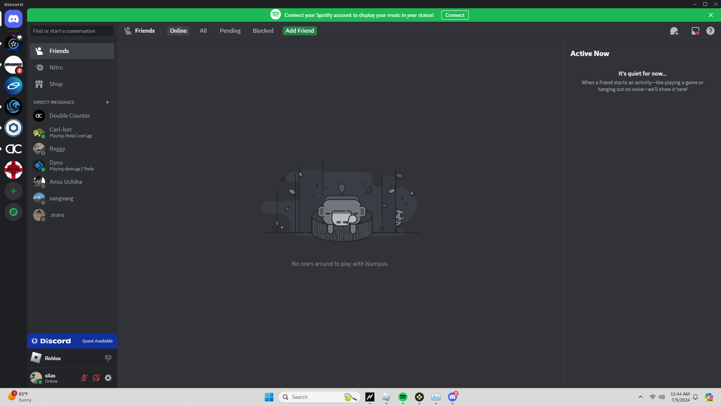Open the red and white server icon
Viewport: 721px width, 406px height.
point(14,170)
